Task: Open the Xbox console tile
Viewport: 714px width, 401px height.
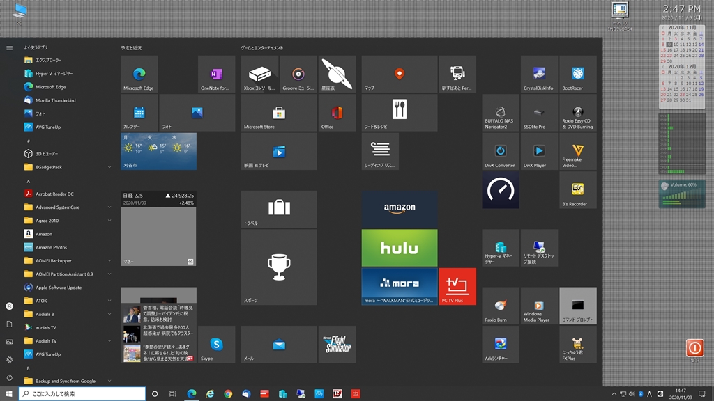Action: (x=259, y=74)
